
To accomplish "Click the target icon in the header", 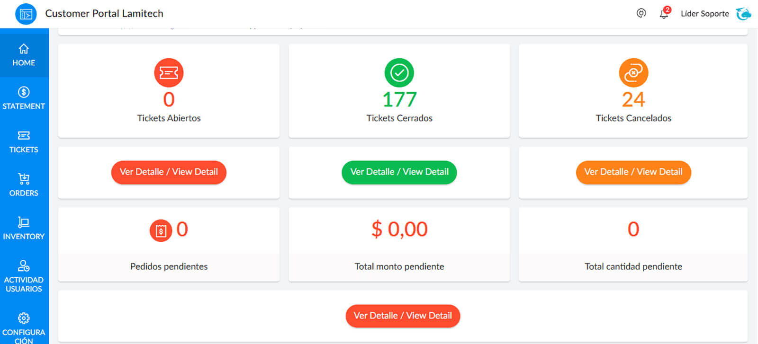I will point(641,13).
